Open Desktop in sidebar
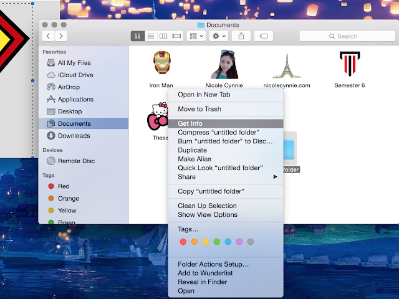Screen dimensions: 399x299 click(84, 112)
